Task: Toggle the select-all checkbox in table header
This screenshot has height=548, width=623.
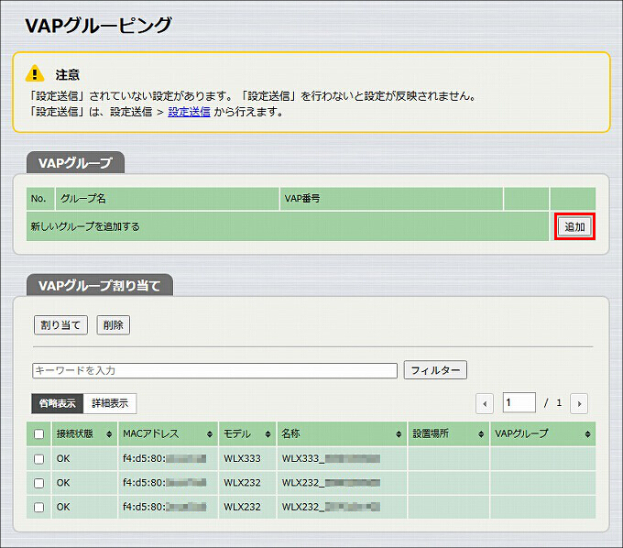Action: (x=38, y=434)
